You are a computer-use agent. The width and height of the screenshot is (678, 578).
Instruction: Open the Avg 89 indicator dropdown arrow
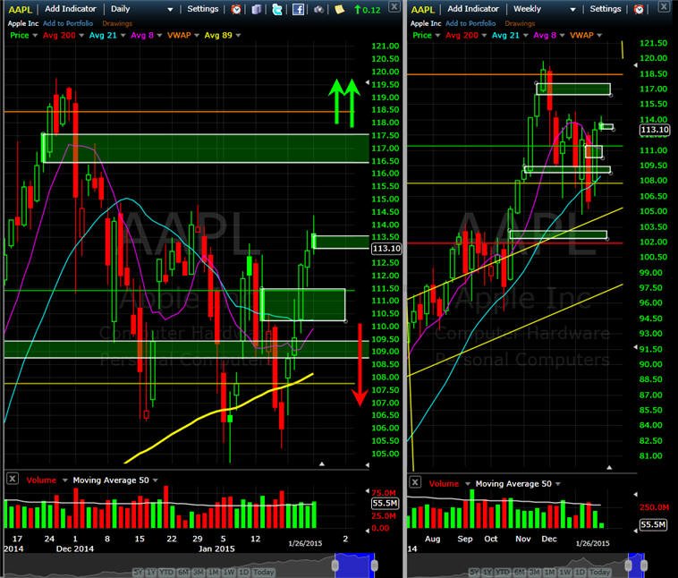(x=238, y=36)
